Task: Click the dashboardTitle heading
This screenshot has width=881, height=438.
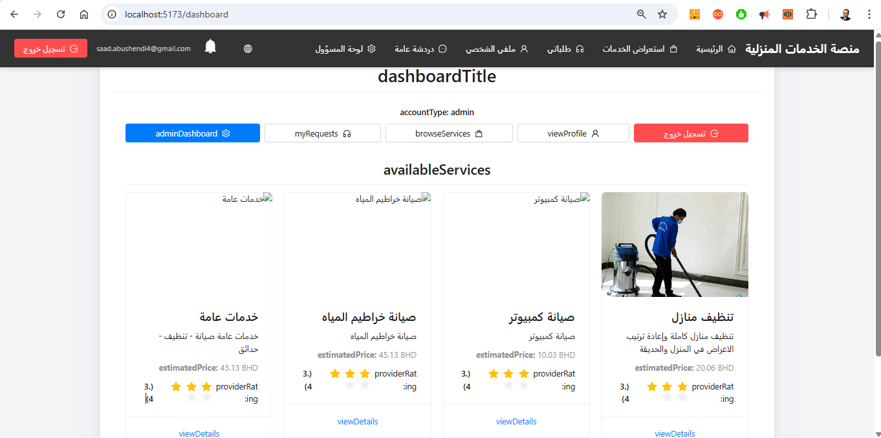Action: (x=437, y=76)
